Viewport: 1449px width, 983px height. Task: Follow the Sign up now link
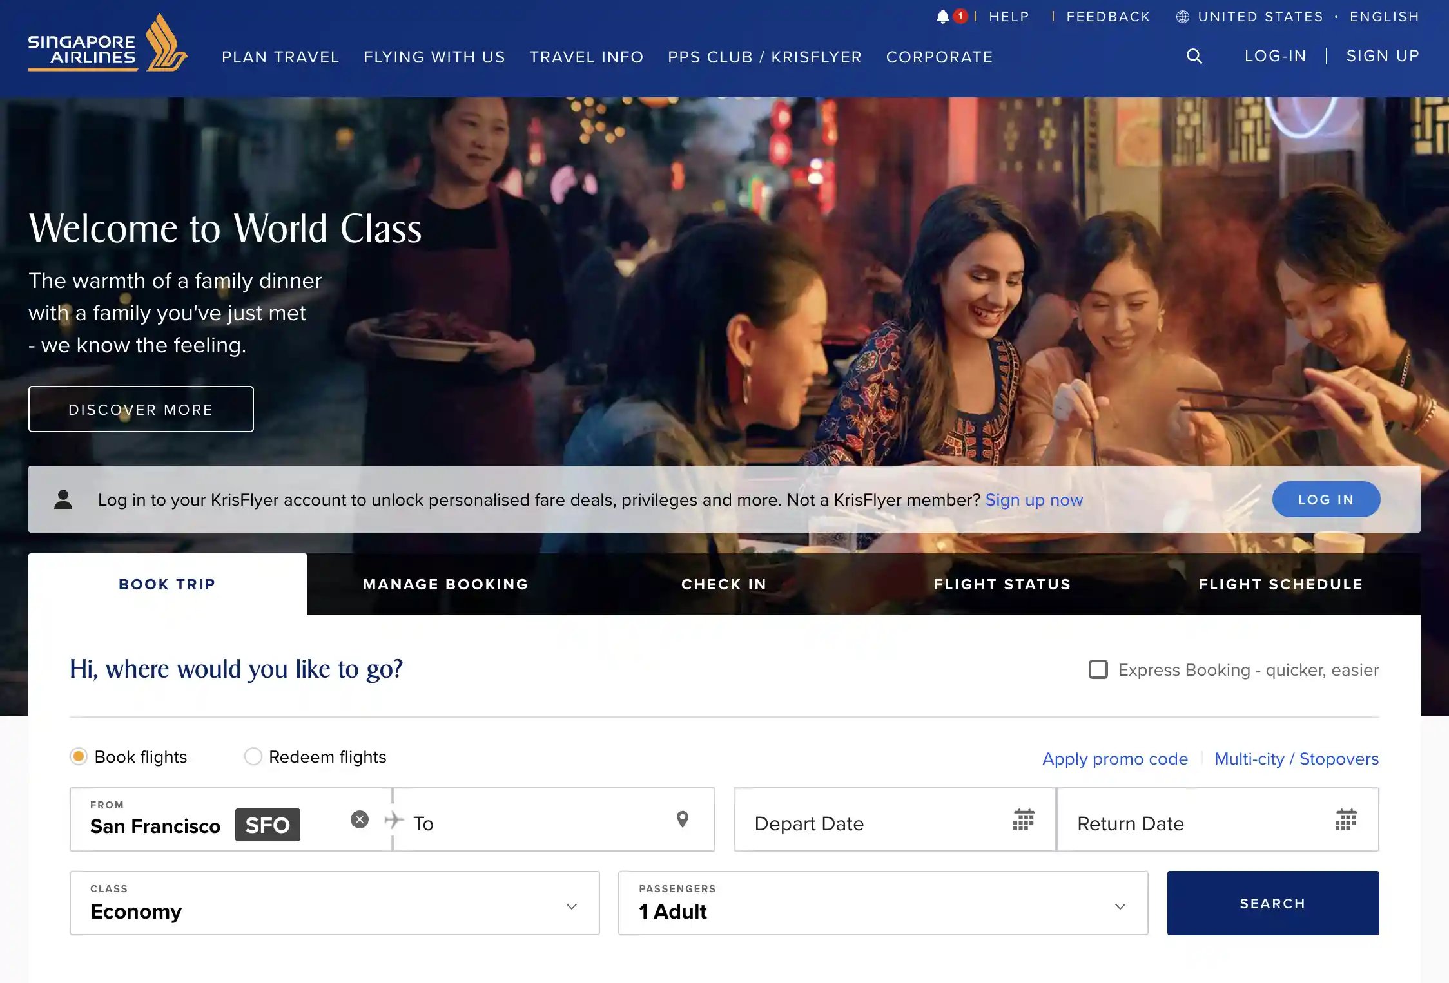tap(1035, 500)
